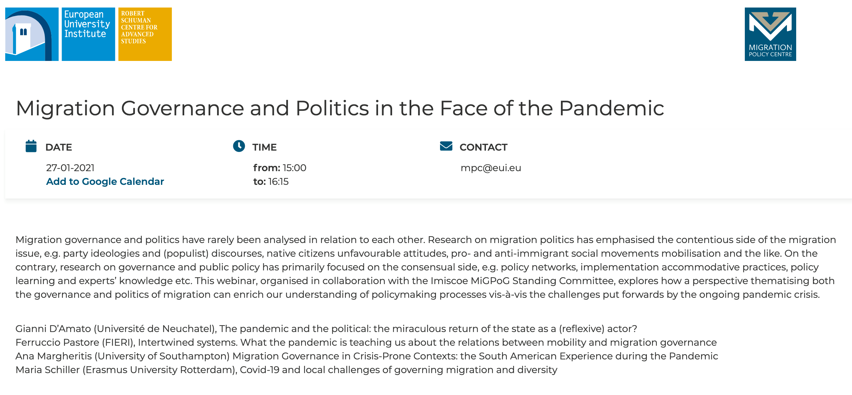Add event to Google Calendar
This screenshot has width=852, height=395.
pos(105,181)
